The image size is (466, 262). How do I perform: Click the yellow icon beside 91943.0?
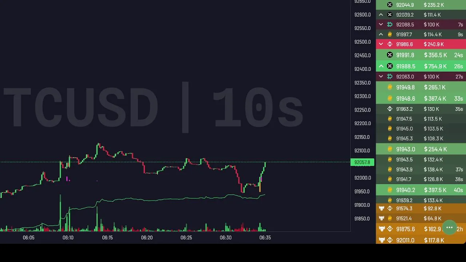pos(390,149)
